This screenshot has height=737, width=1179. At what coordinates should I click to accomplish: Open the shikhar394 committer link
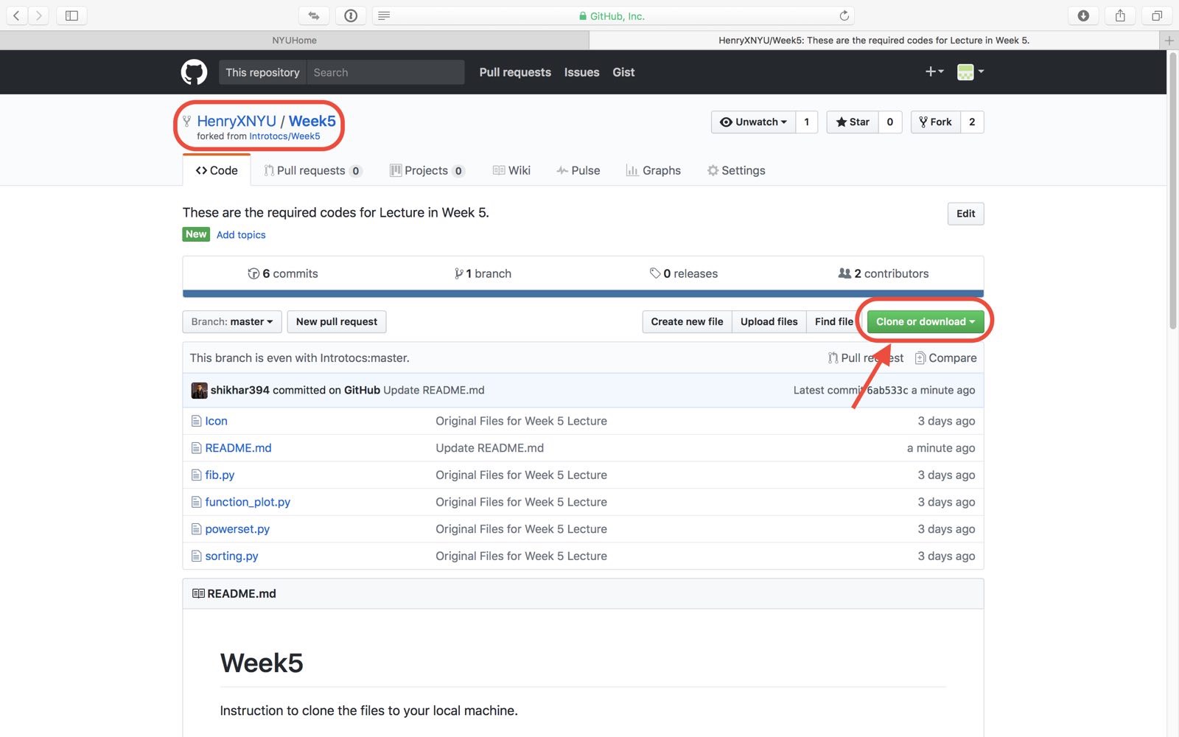point(240,390)
